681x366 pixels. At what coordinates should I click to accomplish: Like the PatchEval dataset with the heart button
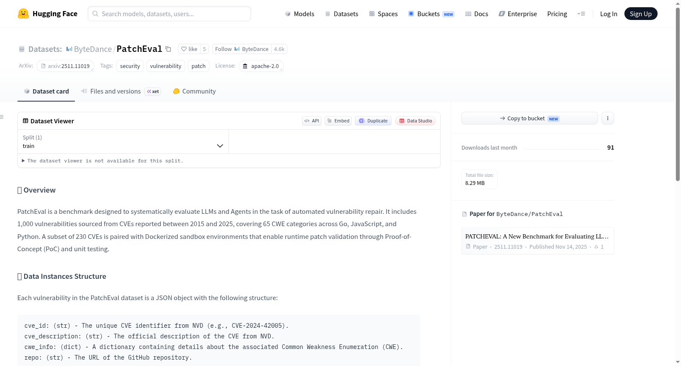pos(189,49)
